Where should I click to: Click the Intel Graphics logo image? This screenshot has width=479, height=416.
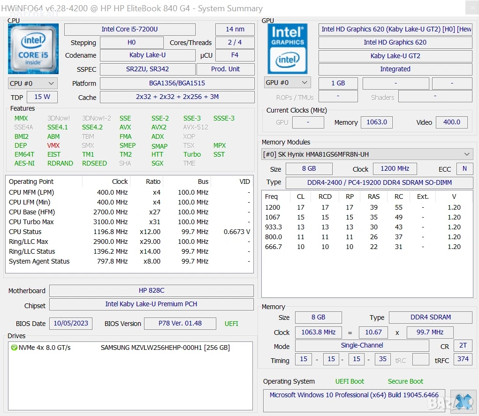tap(288, 49)
